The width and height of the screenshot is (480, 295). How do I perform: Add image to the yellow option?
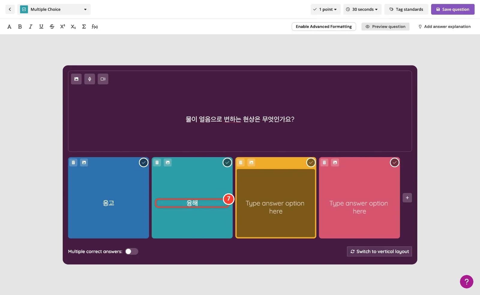pos(251,162)
